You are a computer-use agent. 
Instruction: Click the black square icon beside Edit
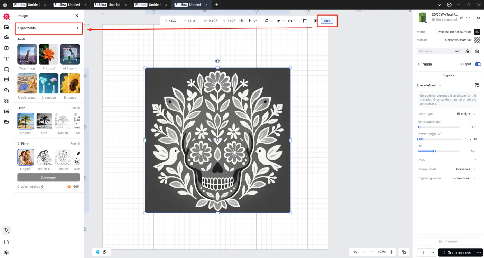click(315, 21)
